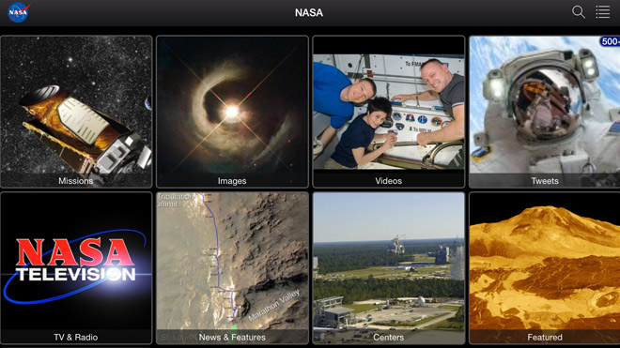Open the search magnifier icon
Screen dimensions: 620x348
[579, 12]
